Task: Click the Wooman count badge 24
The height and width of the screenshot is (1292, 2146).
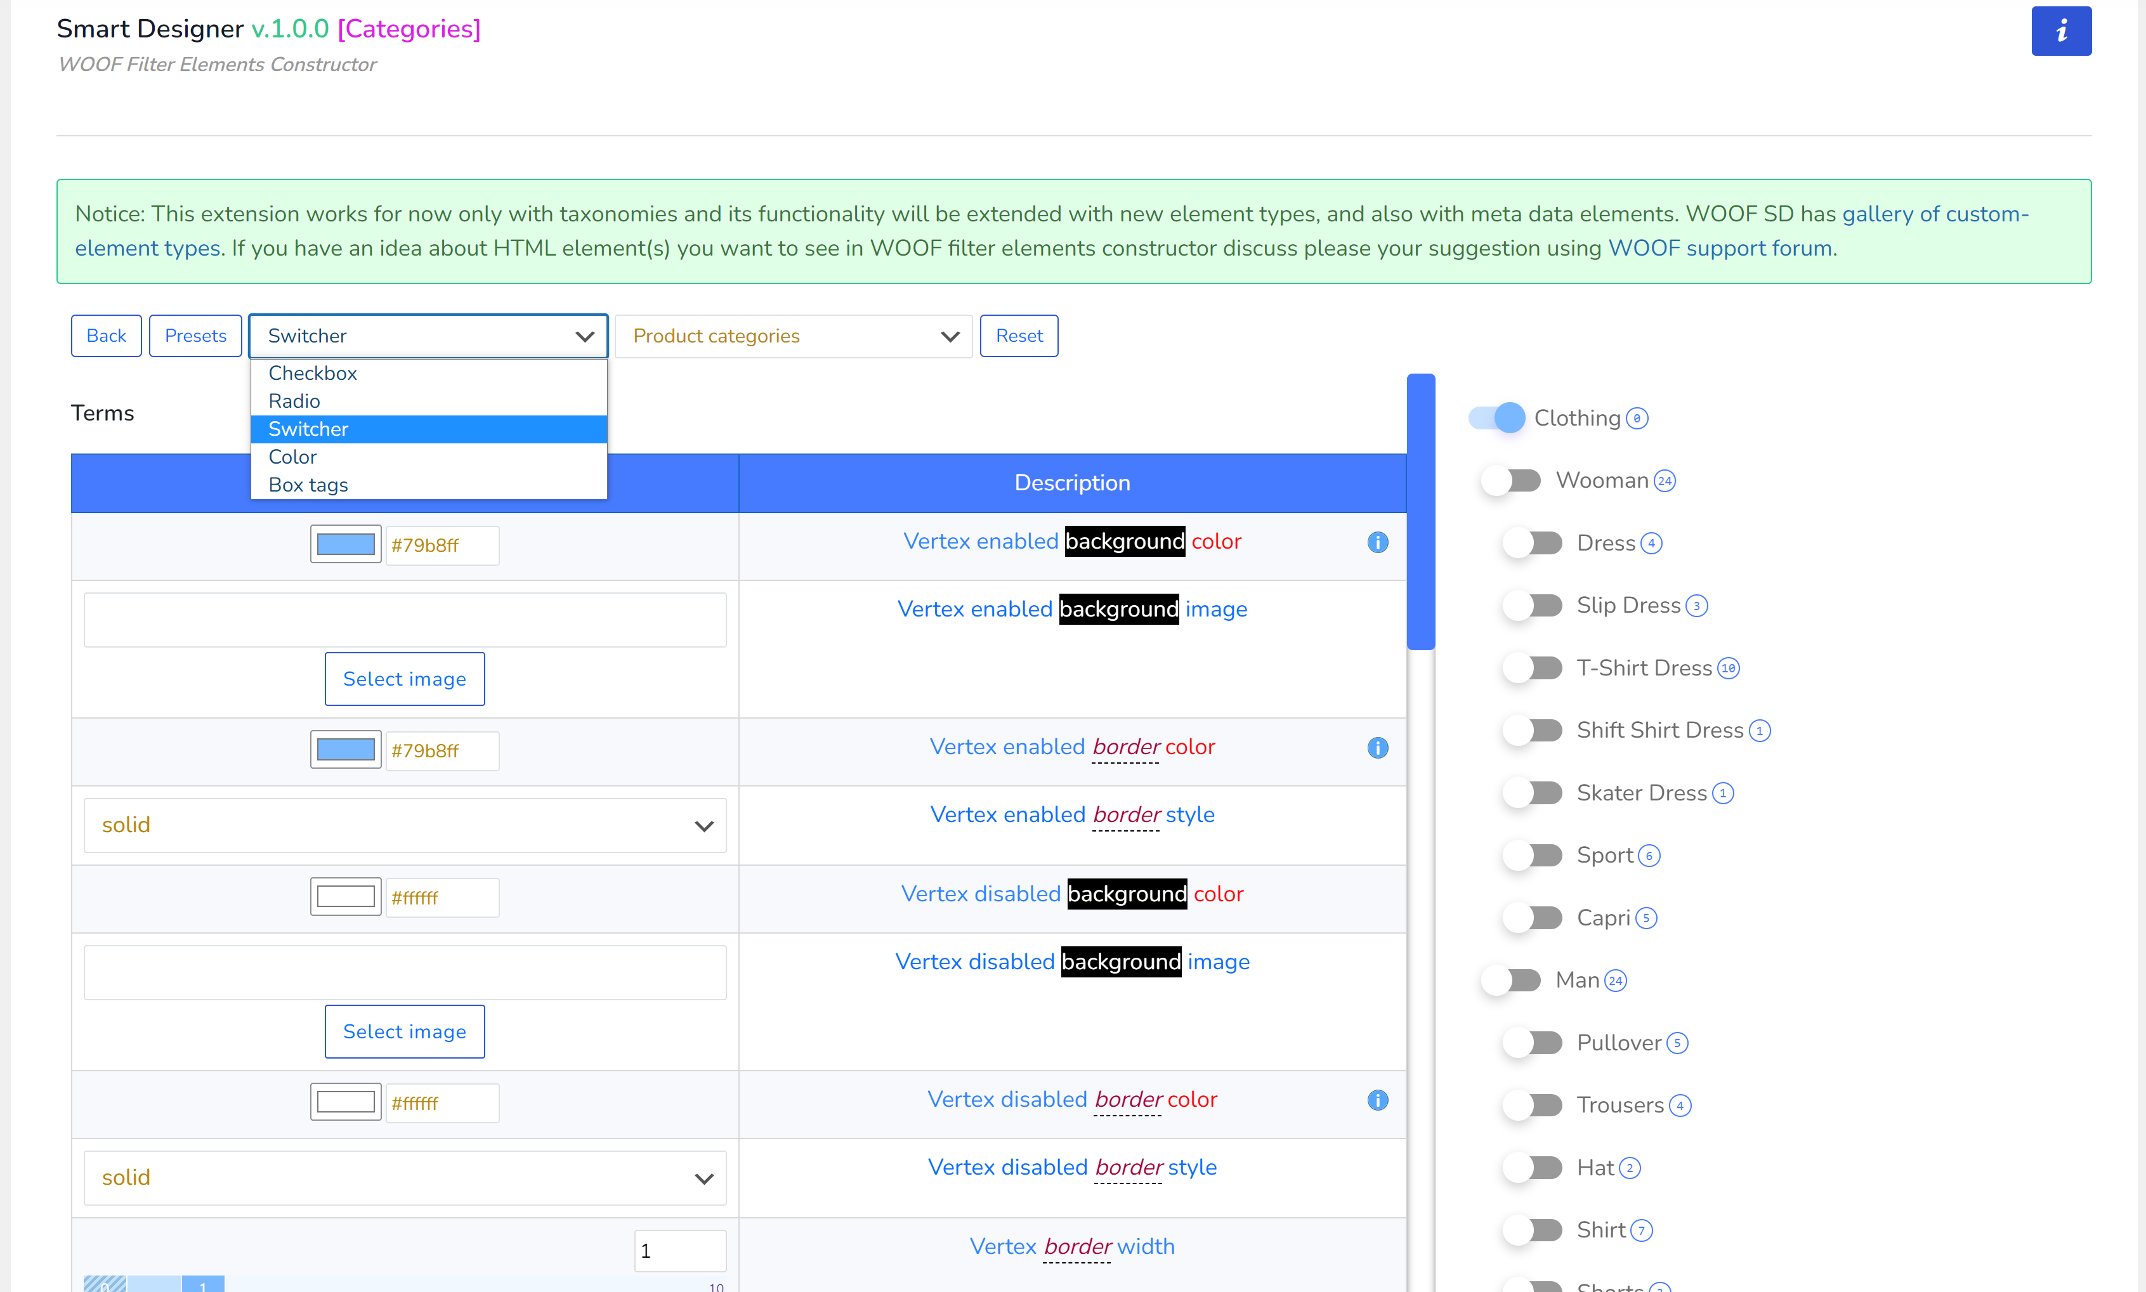Action: [1665, 481]
